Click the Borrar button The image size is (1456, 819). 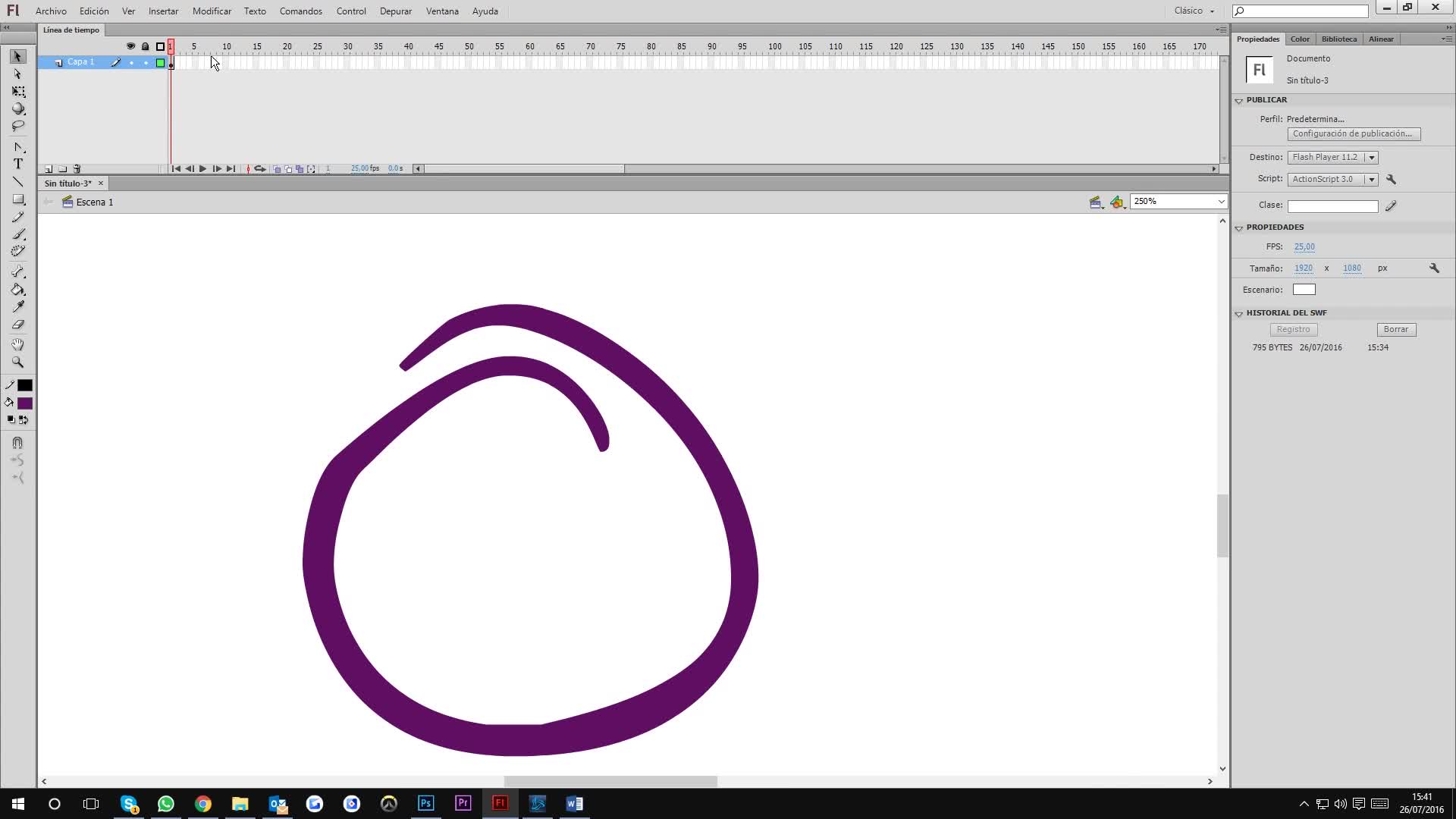(x=1395, y=330)
